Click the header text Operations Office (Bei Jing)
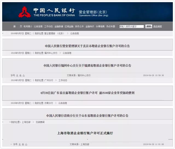Viewport: 175px width, 149px height. tap(94, 15)
